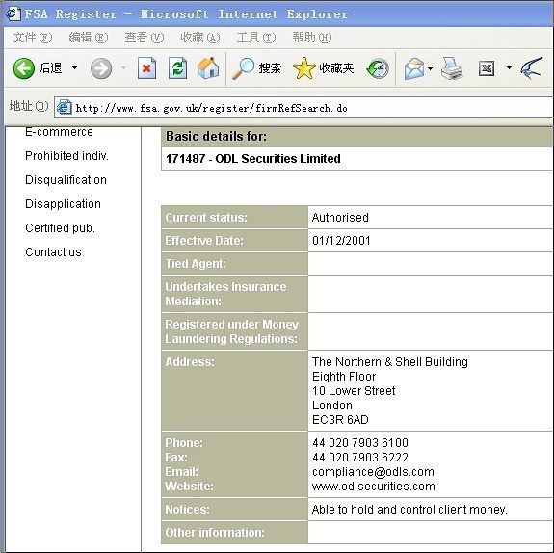
Task: Click the fax number '44 020 7903 6222'
Action: [360, 458]
